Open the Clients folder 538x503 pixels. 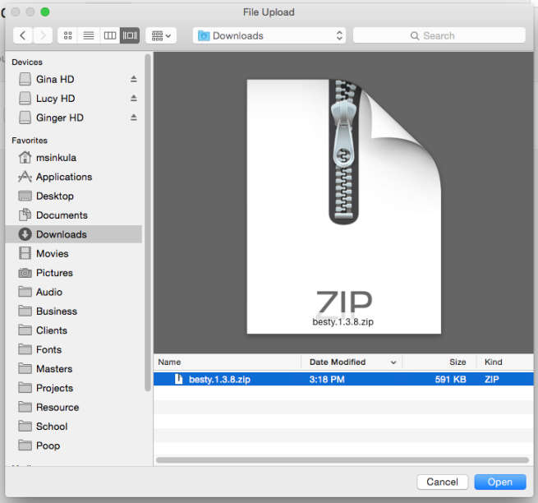(74, 330)
